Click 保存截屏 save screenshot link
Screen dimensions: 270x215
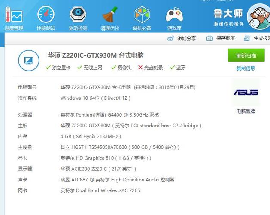(226, 38)
